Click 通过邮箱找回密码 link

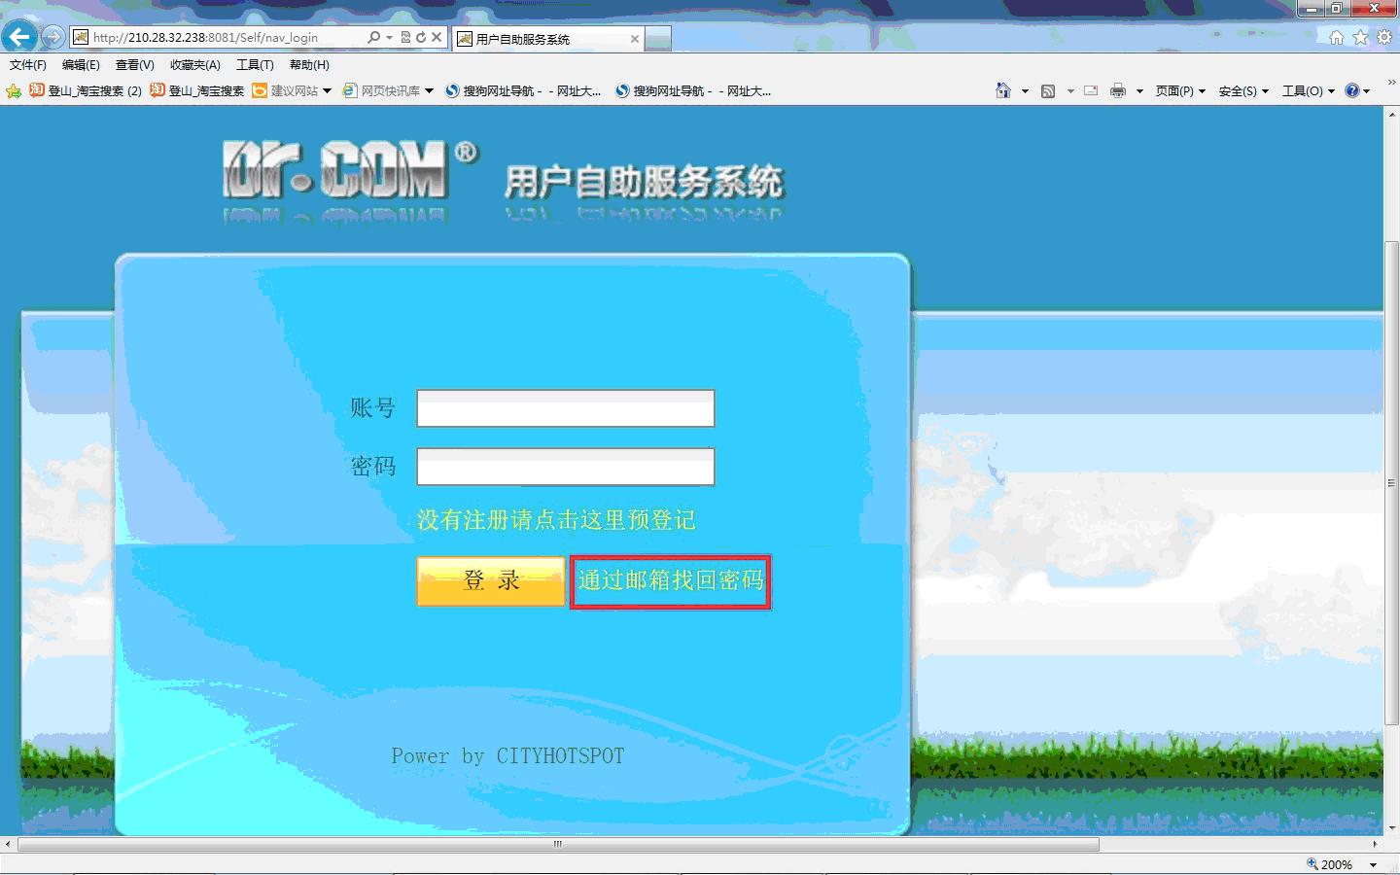pyautogui.click(x=671, y=581)
